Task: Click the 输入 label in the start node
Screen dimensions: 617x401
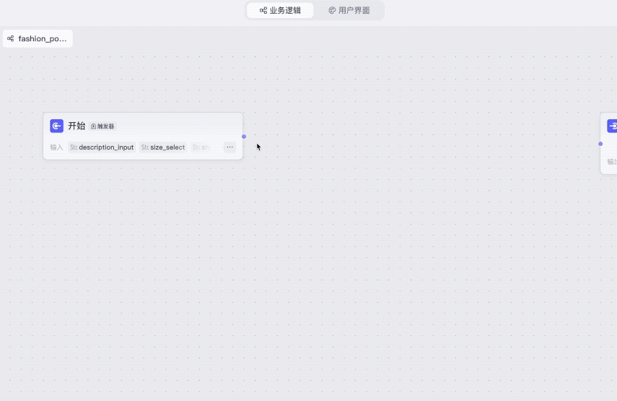Action: point(56,147)
